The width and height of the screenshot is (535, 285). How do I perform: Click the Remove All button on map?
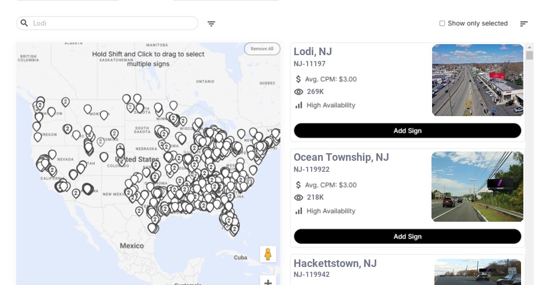pyautogui.click(x=262, y=49)
